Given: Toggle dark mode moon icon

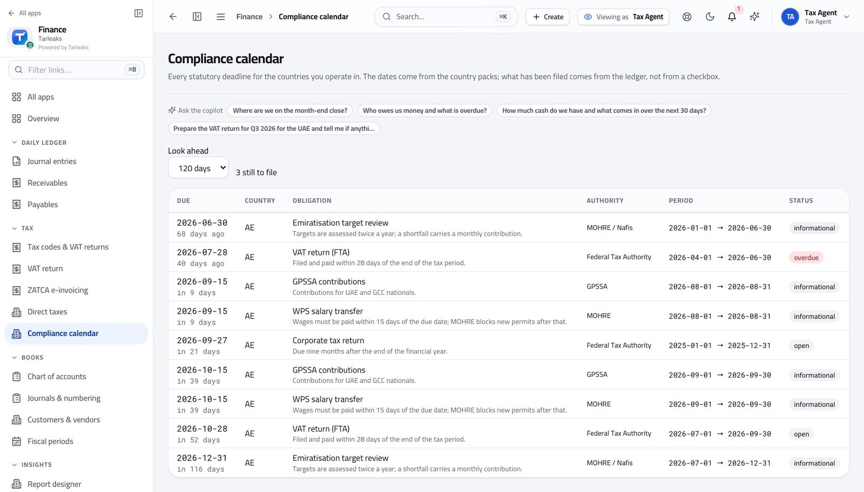Looking at the screenshot, I should click(x=710, y=17).
